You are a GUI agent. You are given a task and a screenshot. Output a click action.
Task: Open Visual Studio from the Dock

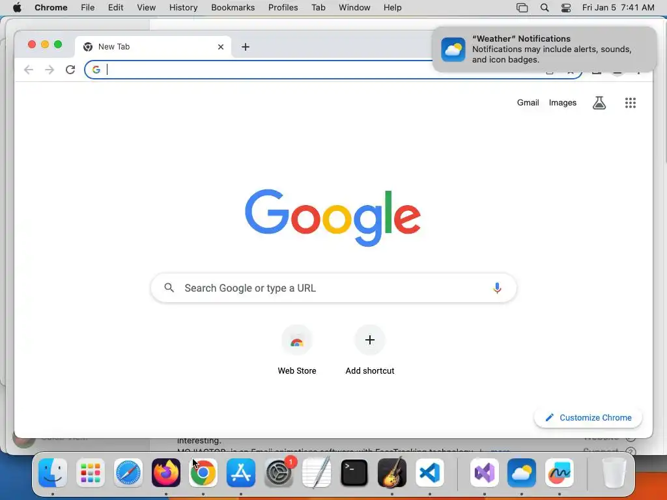tap(484, 473)
